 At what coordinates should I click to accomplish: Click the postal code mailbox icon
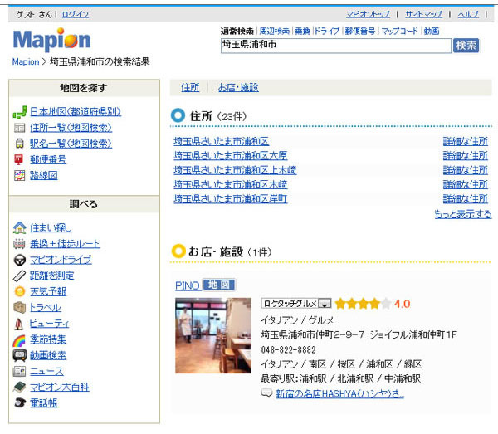pos(20,159)
